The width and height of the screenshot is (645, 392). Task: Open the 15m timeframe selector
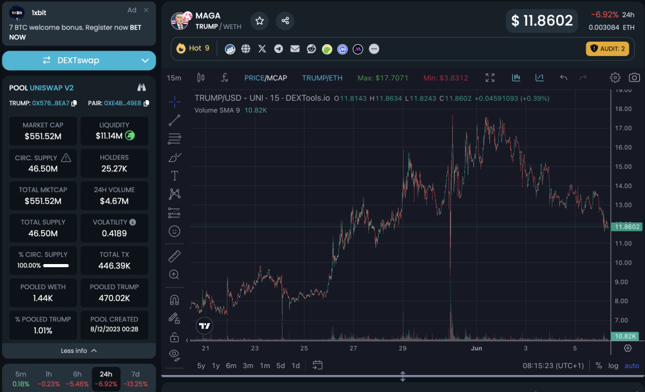[x=174, y=78]
